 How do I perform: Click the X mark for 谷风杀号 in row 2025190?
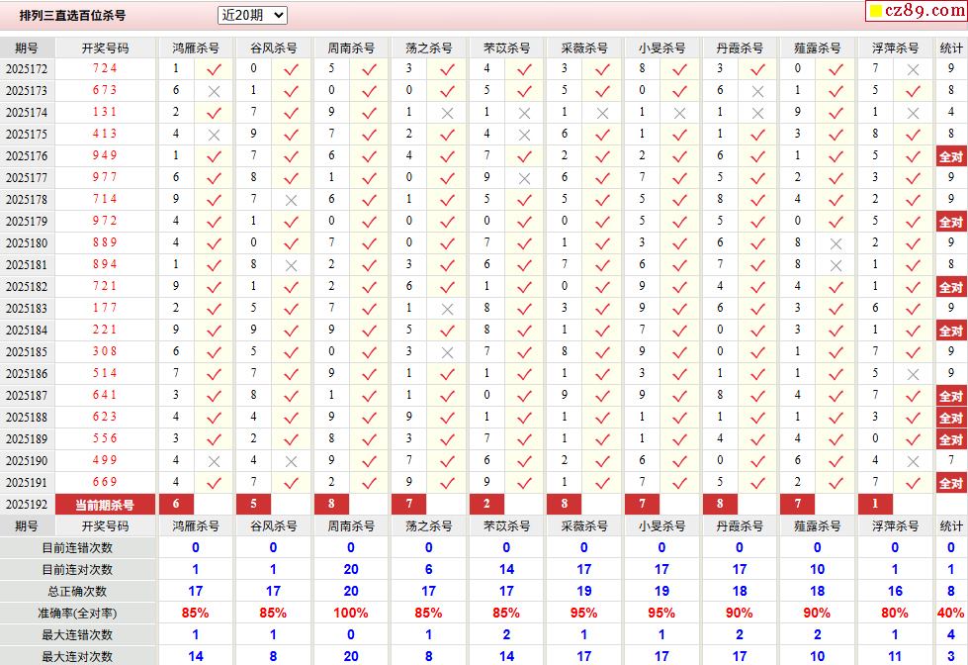[292, 462]
